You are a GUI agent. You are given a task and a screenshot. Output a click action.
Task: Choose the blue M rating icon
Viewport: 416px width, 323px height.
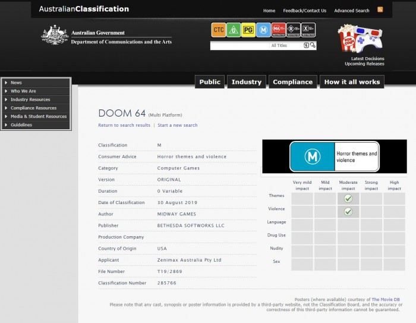point(263,30)
